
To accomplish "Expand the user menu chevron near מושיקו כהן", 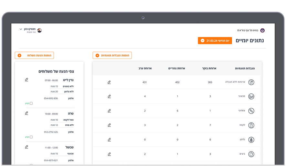I will [21, 29].
